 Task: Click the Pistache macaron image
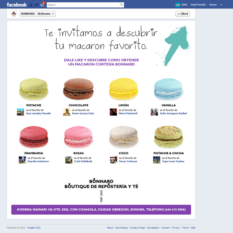[34, 89]
